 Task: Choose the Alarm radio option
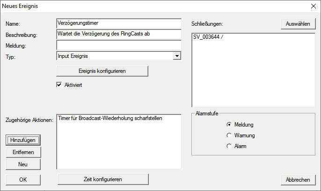(x=229, y=146)
